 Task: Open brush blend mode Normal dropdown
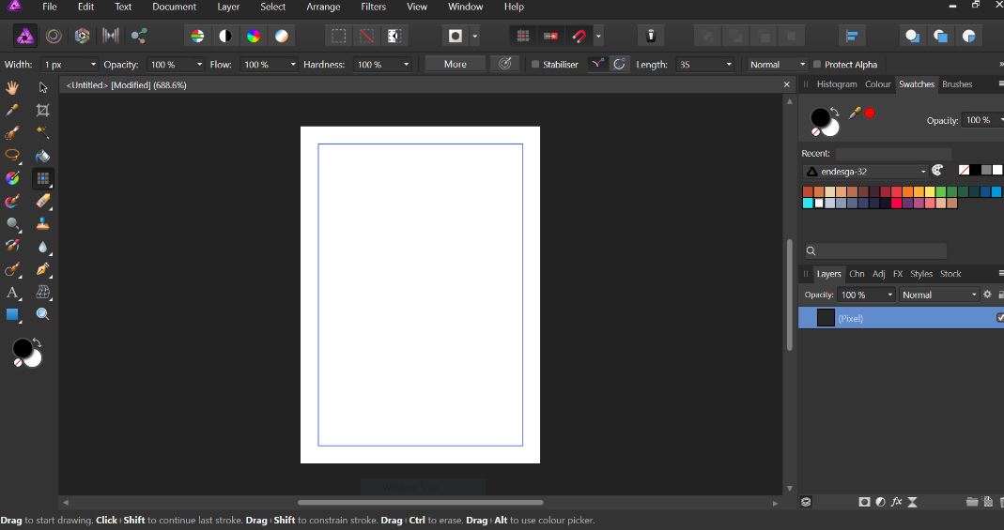tap(778, 65)
